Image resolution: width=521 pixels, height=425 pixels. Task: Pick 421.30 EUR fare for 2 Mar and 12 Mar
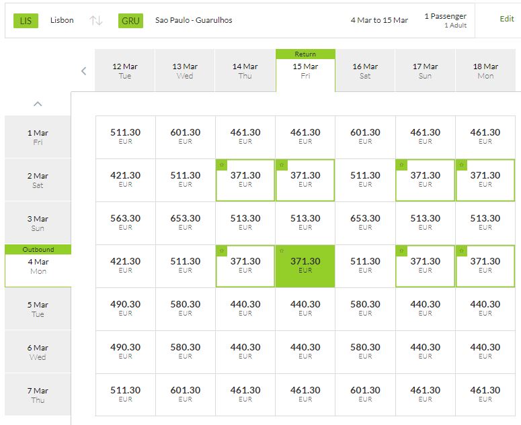125,180
